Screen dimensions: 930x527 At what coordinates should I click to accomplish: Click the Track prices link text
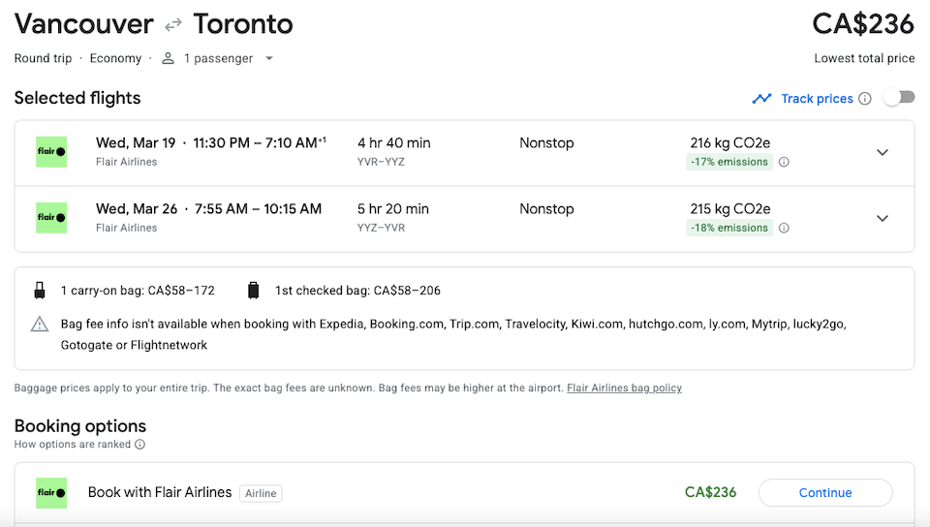pos(817,99)
